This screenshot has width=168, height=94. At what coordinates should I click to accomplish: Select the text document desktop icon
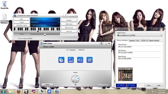click(4, 19)
